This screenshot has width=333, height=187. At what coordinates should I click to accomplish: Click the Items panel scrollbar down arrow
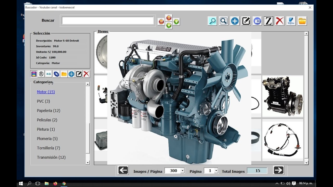click(306, 163)
